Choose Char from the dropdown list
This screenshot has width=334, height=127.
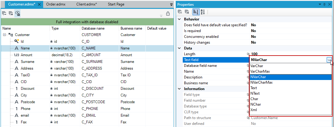coord(291,99)
